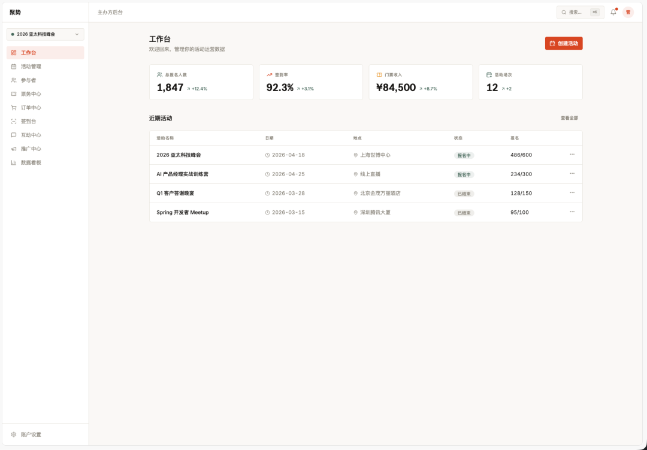Expand the 2026 亚太科技峰会 event selector
The width and height of the screenshot is (647, 450).
[46, 34]
